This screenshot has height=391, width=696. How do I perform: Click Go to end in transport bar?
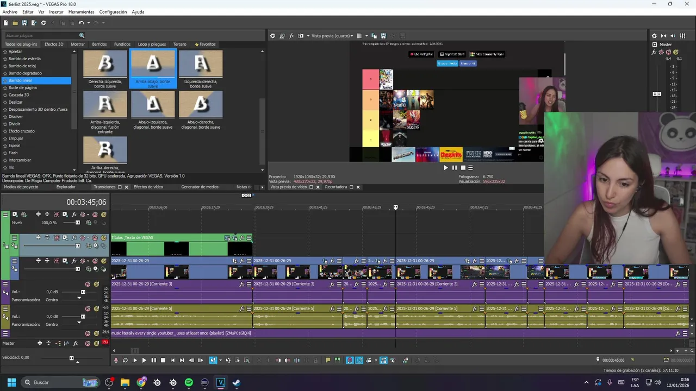(182, 360)
